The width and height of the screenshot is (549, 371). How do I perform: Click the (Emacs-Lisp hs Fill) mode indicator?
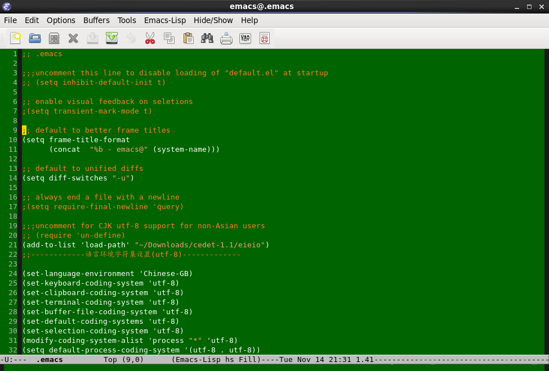tap(216, 359)
